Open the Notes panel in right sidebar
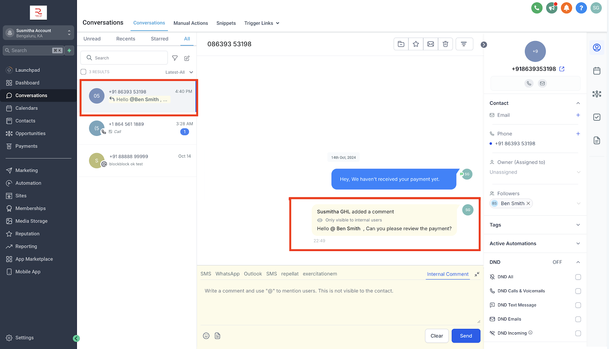Viewport: 609px width, 349px height. pyautogui.click(x=597, y=140)
